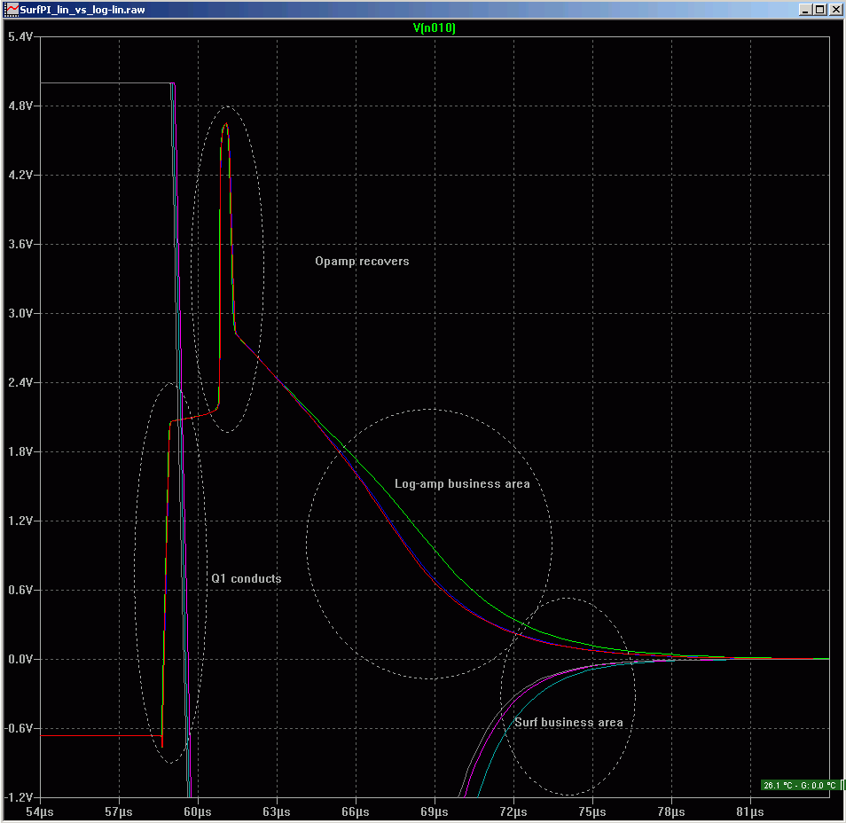Click the 1.2V vertical axis label
Image resolution: width=846 pixels, height=823 pixels.
[20, 521]
